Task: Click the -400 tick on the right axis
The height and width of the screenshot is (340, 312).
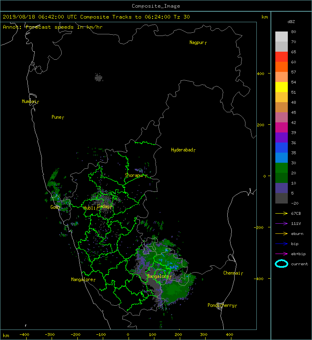Action: coord(258,279)
